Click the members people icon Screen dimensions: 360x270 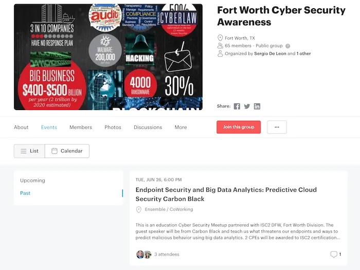(x=220, y=46)
